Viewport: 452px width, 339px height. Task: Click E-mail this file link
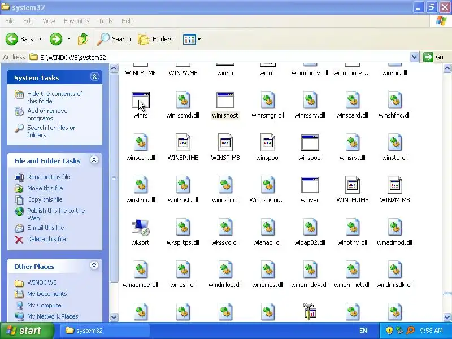click(46, 228)
